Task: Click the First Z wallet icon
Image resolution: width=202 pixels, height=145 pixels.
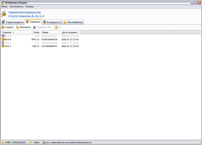Action: click(x=3, y=46)
